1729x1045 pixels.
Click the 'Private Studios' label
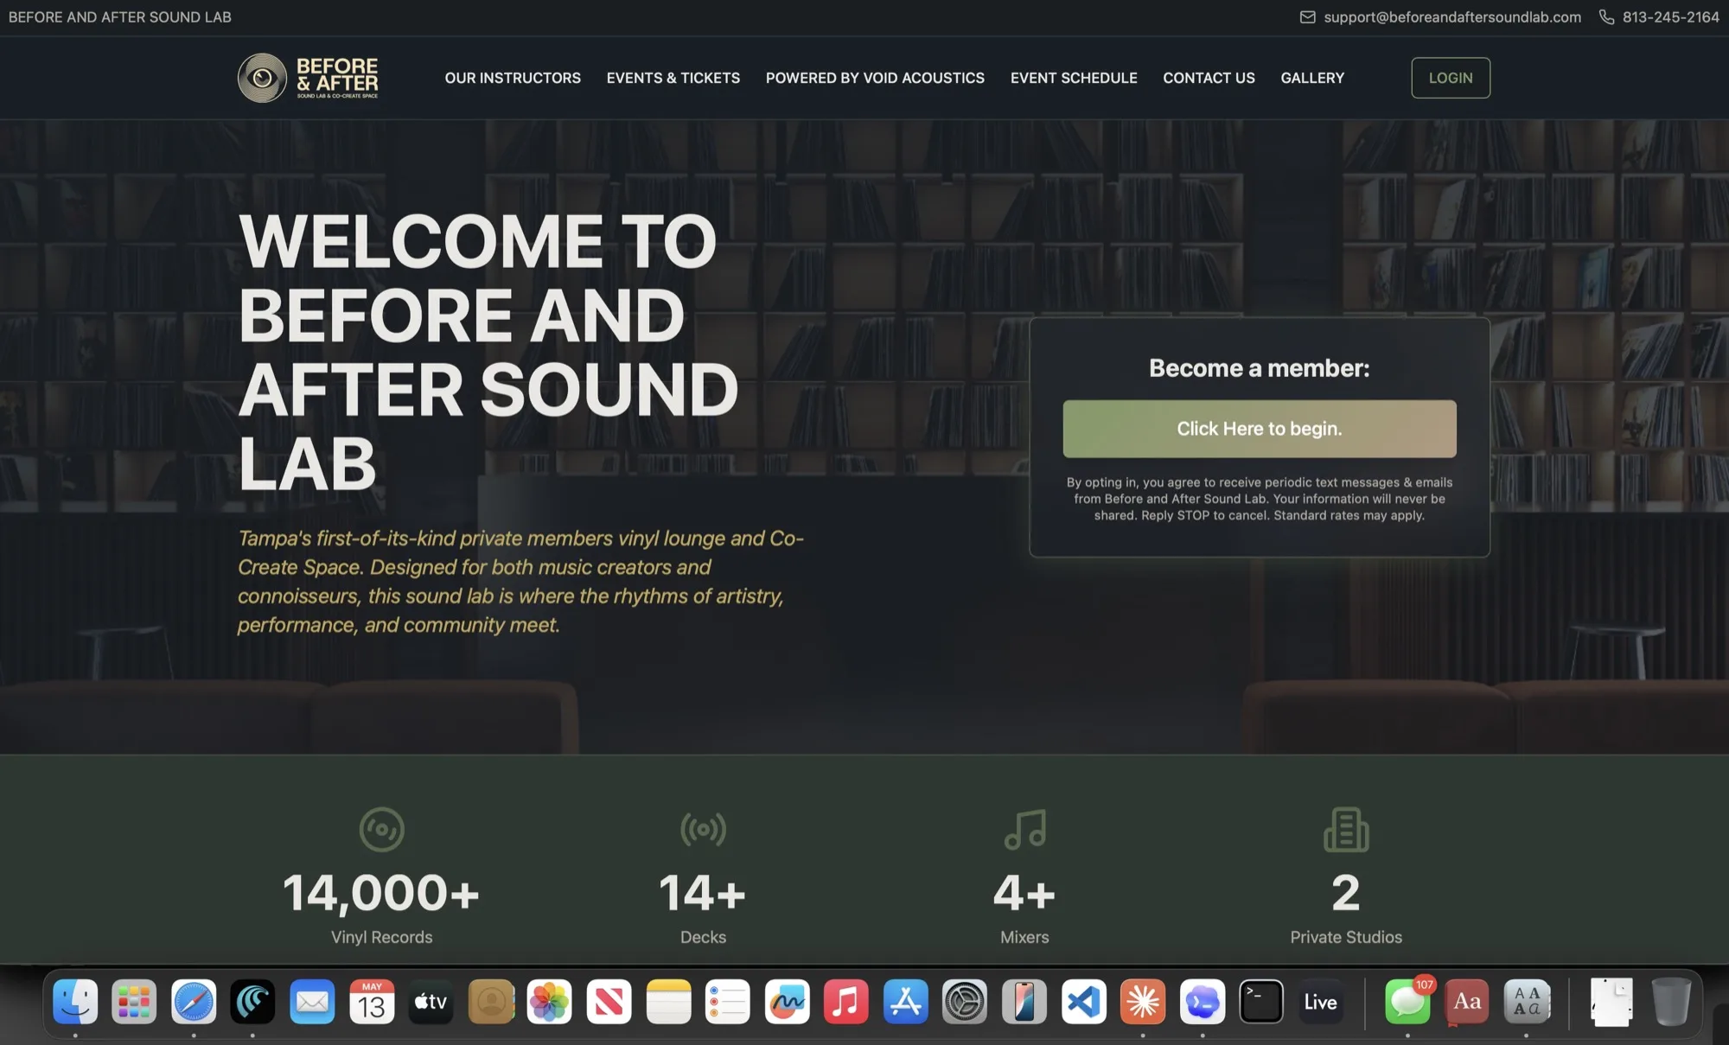tap(1346, 937)
